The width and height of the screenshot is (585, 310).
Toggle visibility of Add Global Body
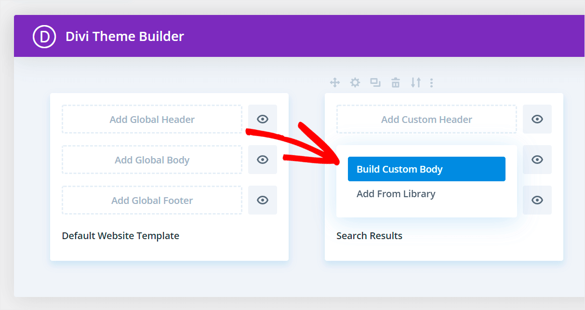262,160
